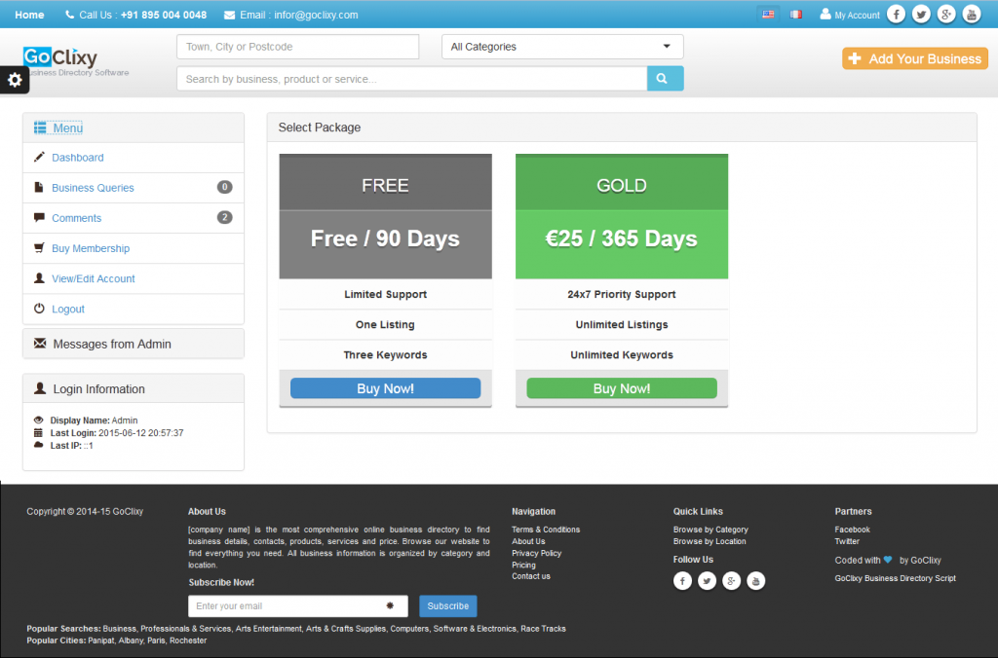Open the settings gear panel
The image size is (998, 658).
tap(15, 81)
